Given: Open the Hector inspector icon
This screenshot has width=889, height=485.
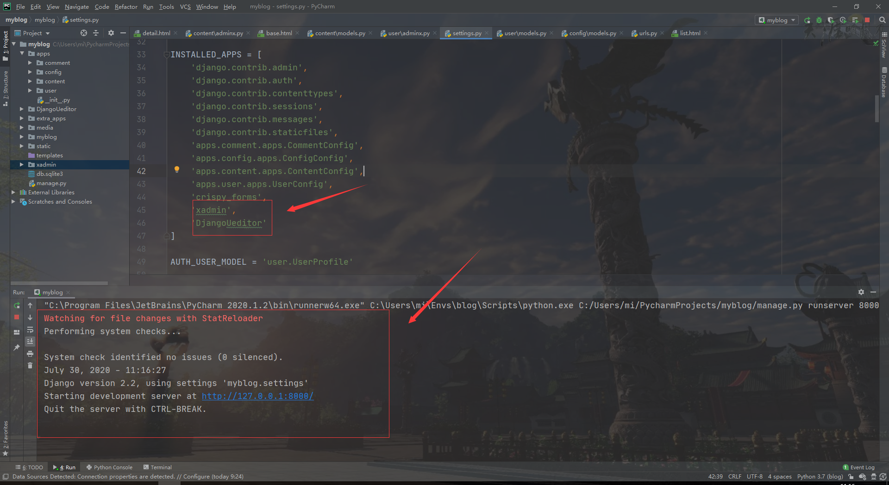Looking at the screenshot, I should click(x=873, y=477).
